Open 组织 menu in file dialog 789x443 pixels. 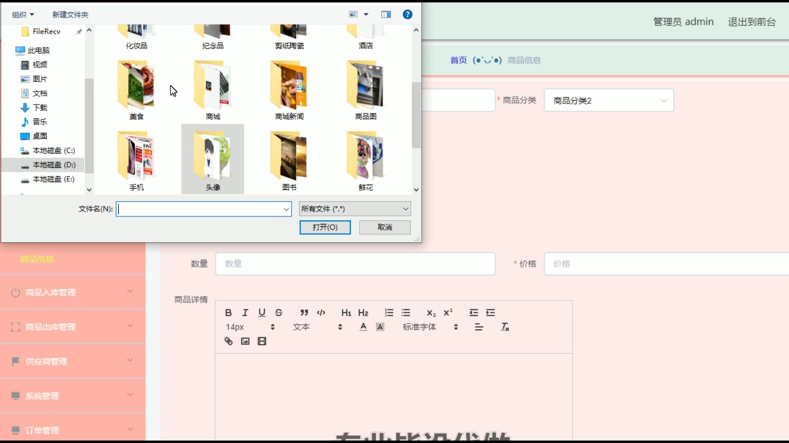pyautogui.click(x=23, y=15)
